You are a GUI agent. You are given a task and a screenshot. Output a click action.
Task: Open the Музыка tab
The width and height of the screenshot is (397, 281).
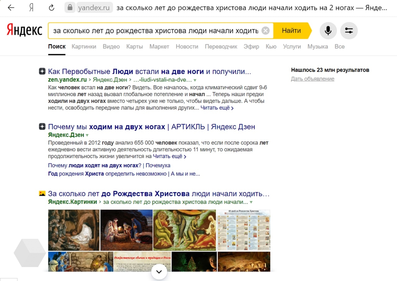(318, 47)
